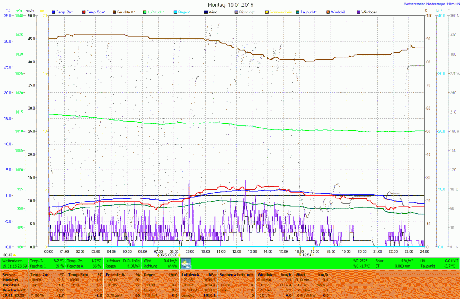Click the purple Windböen legend square

pyautogui.click(x=358, y=11)
